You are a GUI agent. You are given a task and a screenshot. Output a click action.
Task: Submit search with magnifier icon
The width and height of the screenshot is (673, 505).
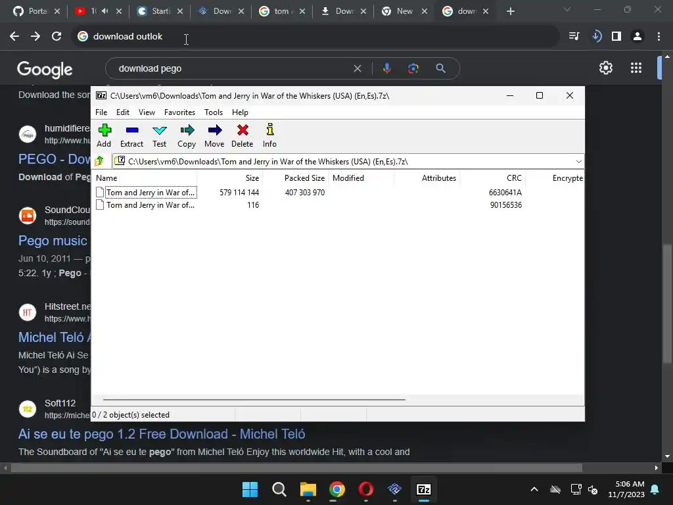click(x=440, y=68)
